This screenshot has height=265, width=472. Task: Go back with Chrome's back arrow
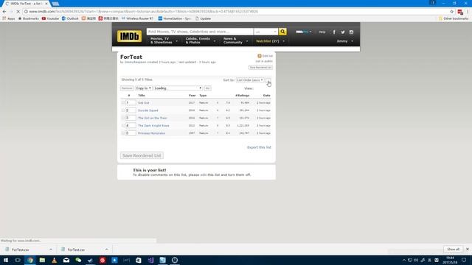(4, 12)
